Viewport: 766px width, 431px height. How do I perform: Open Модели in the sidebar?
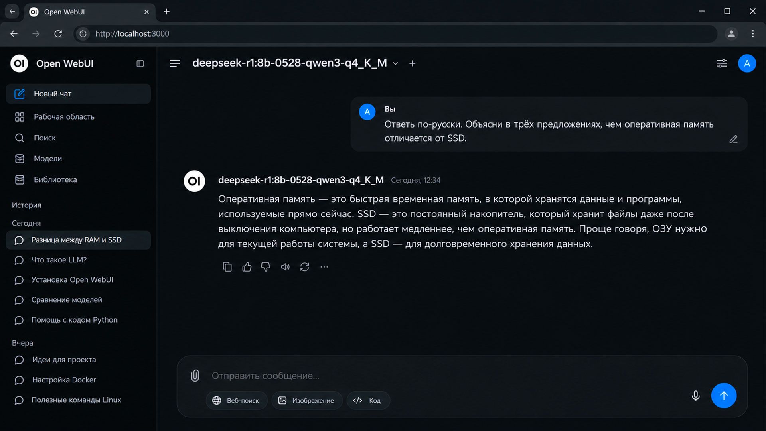78,159
